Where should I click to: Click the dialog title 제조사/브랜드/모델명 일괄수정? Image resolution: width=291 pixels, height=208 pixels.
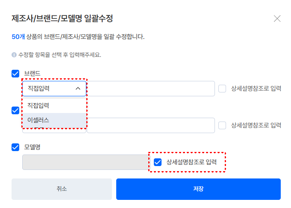pos(62,18)
